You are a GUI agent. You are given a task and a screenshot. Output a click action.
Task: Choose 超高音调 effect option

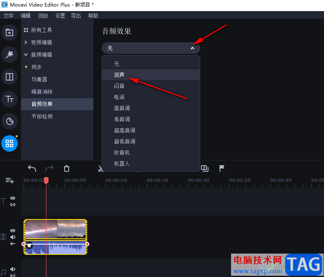coord(151,130)
